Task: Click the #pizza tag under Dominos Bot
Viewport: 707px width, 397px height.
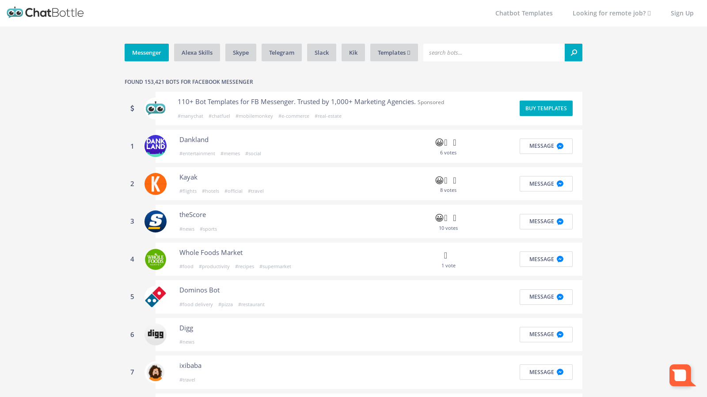Action: [x=225, y=304]
